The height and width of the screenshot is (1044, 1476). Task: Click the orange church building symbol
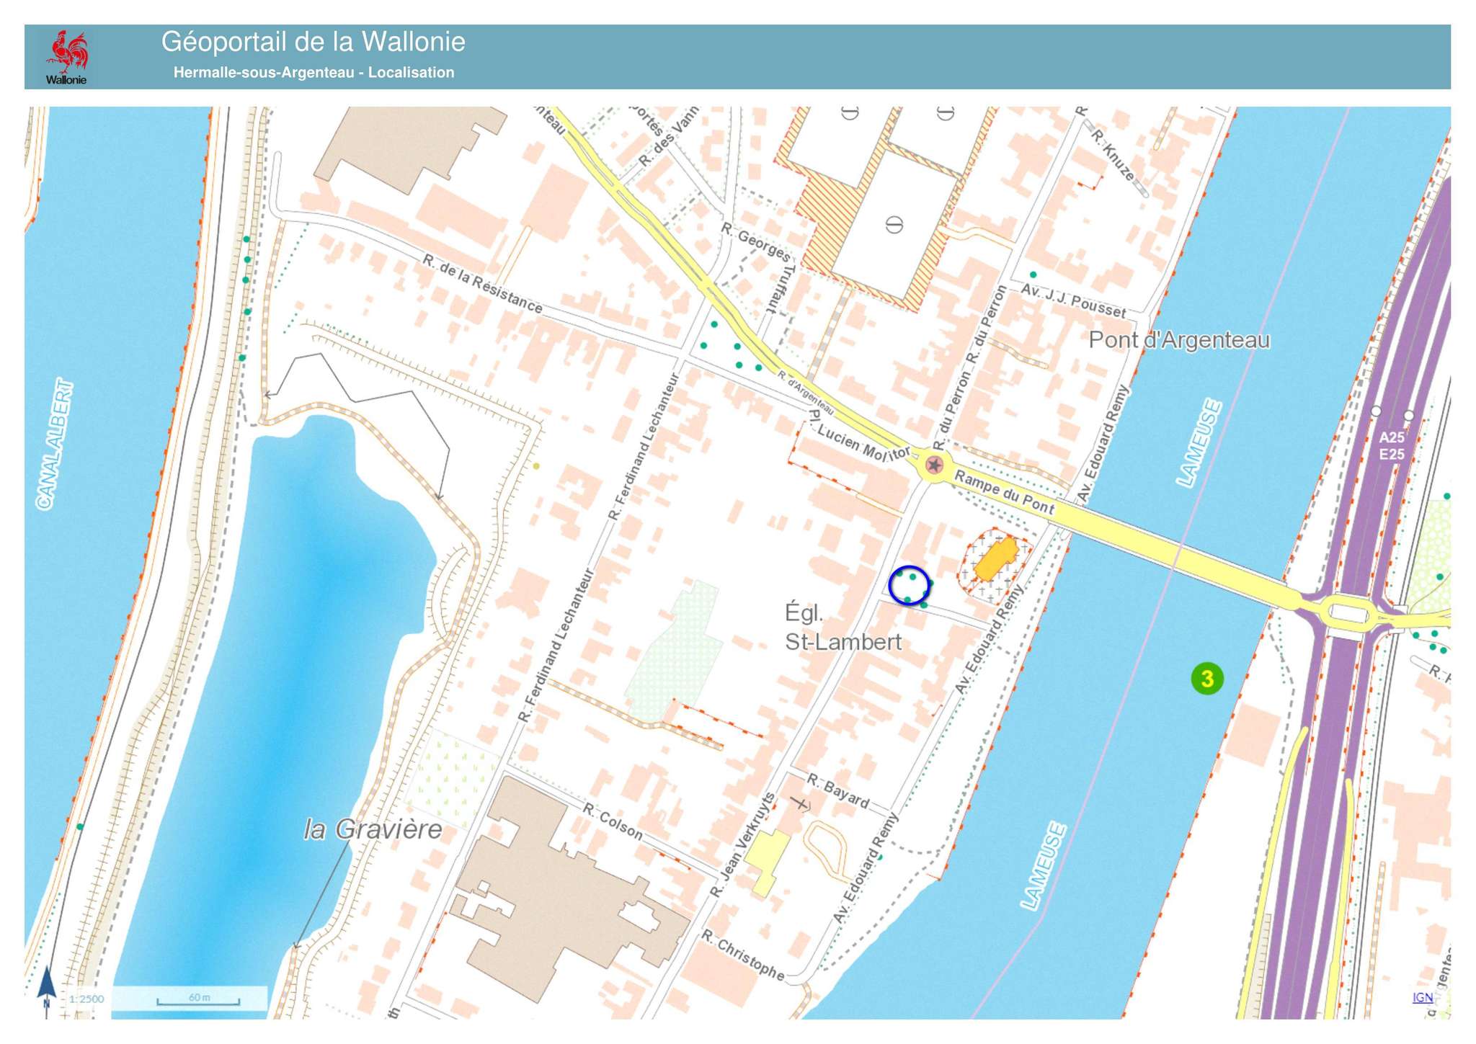[x=996, y=558]
